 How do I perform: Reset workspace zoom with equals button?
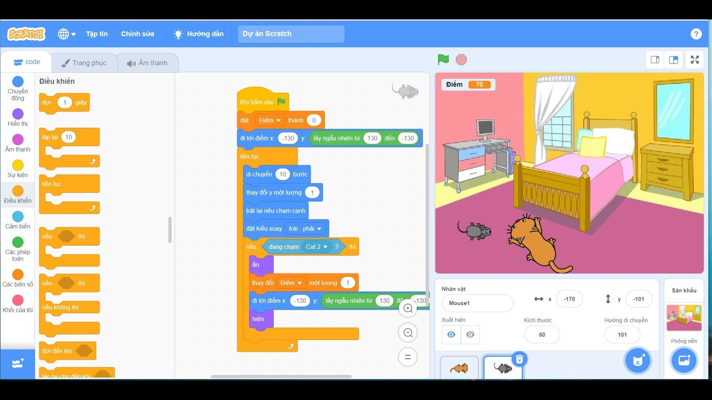pyautogui.click(x=408, y=357)
